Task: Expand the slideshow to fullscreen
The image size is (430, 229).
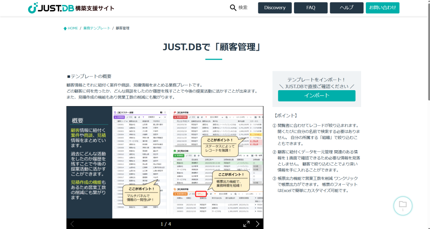Action: [x=246, y=224]
